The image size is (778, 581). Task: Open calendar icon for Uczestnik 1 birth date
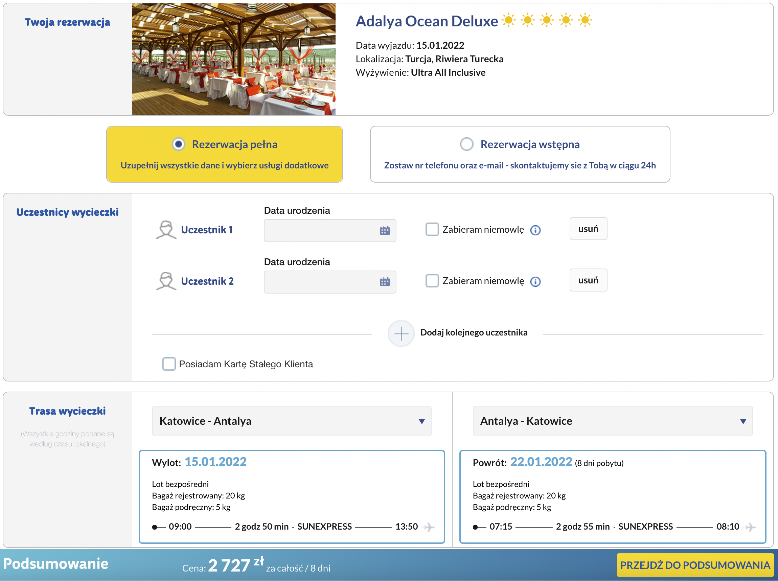385,231
